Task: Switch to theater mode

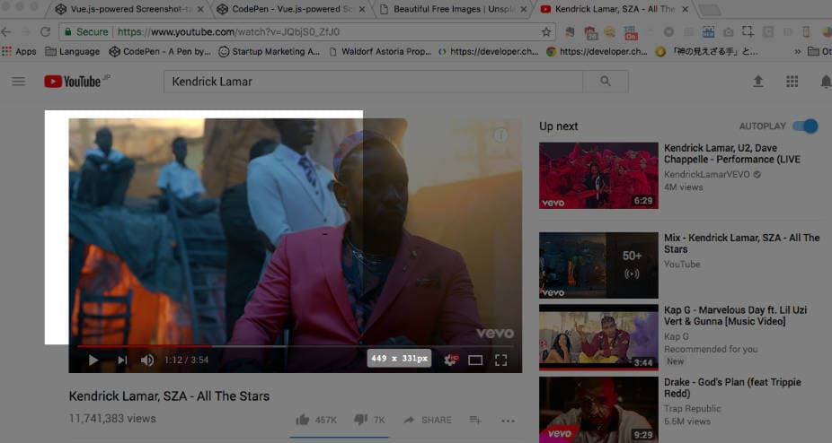Action: pyautogui.click(x=475, y=360)
